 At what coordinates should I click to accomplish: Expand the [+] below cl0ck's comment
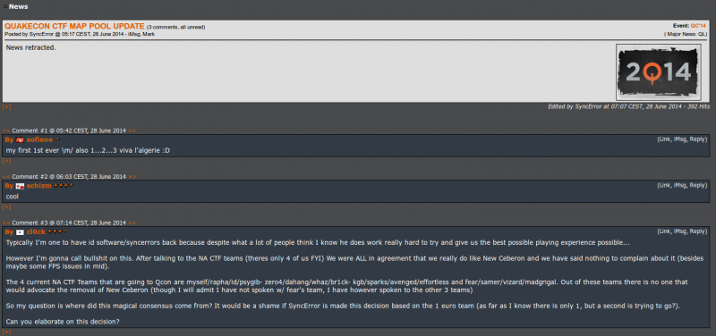(x=6, y=332)
